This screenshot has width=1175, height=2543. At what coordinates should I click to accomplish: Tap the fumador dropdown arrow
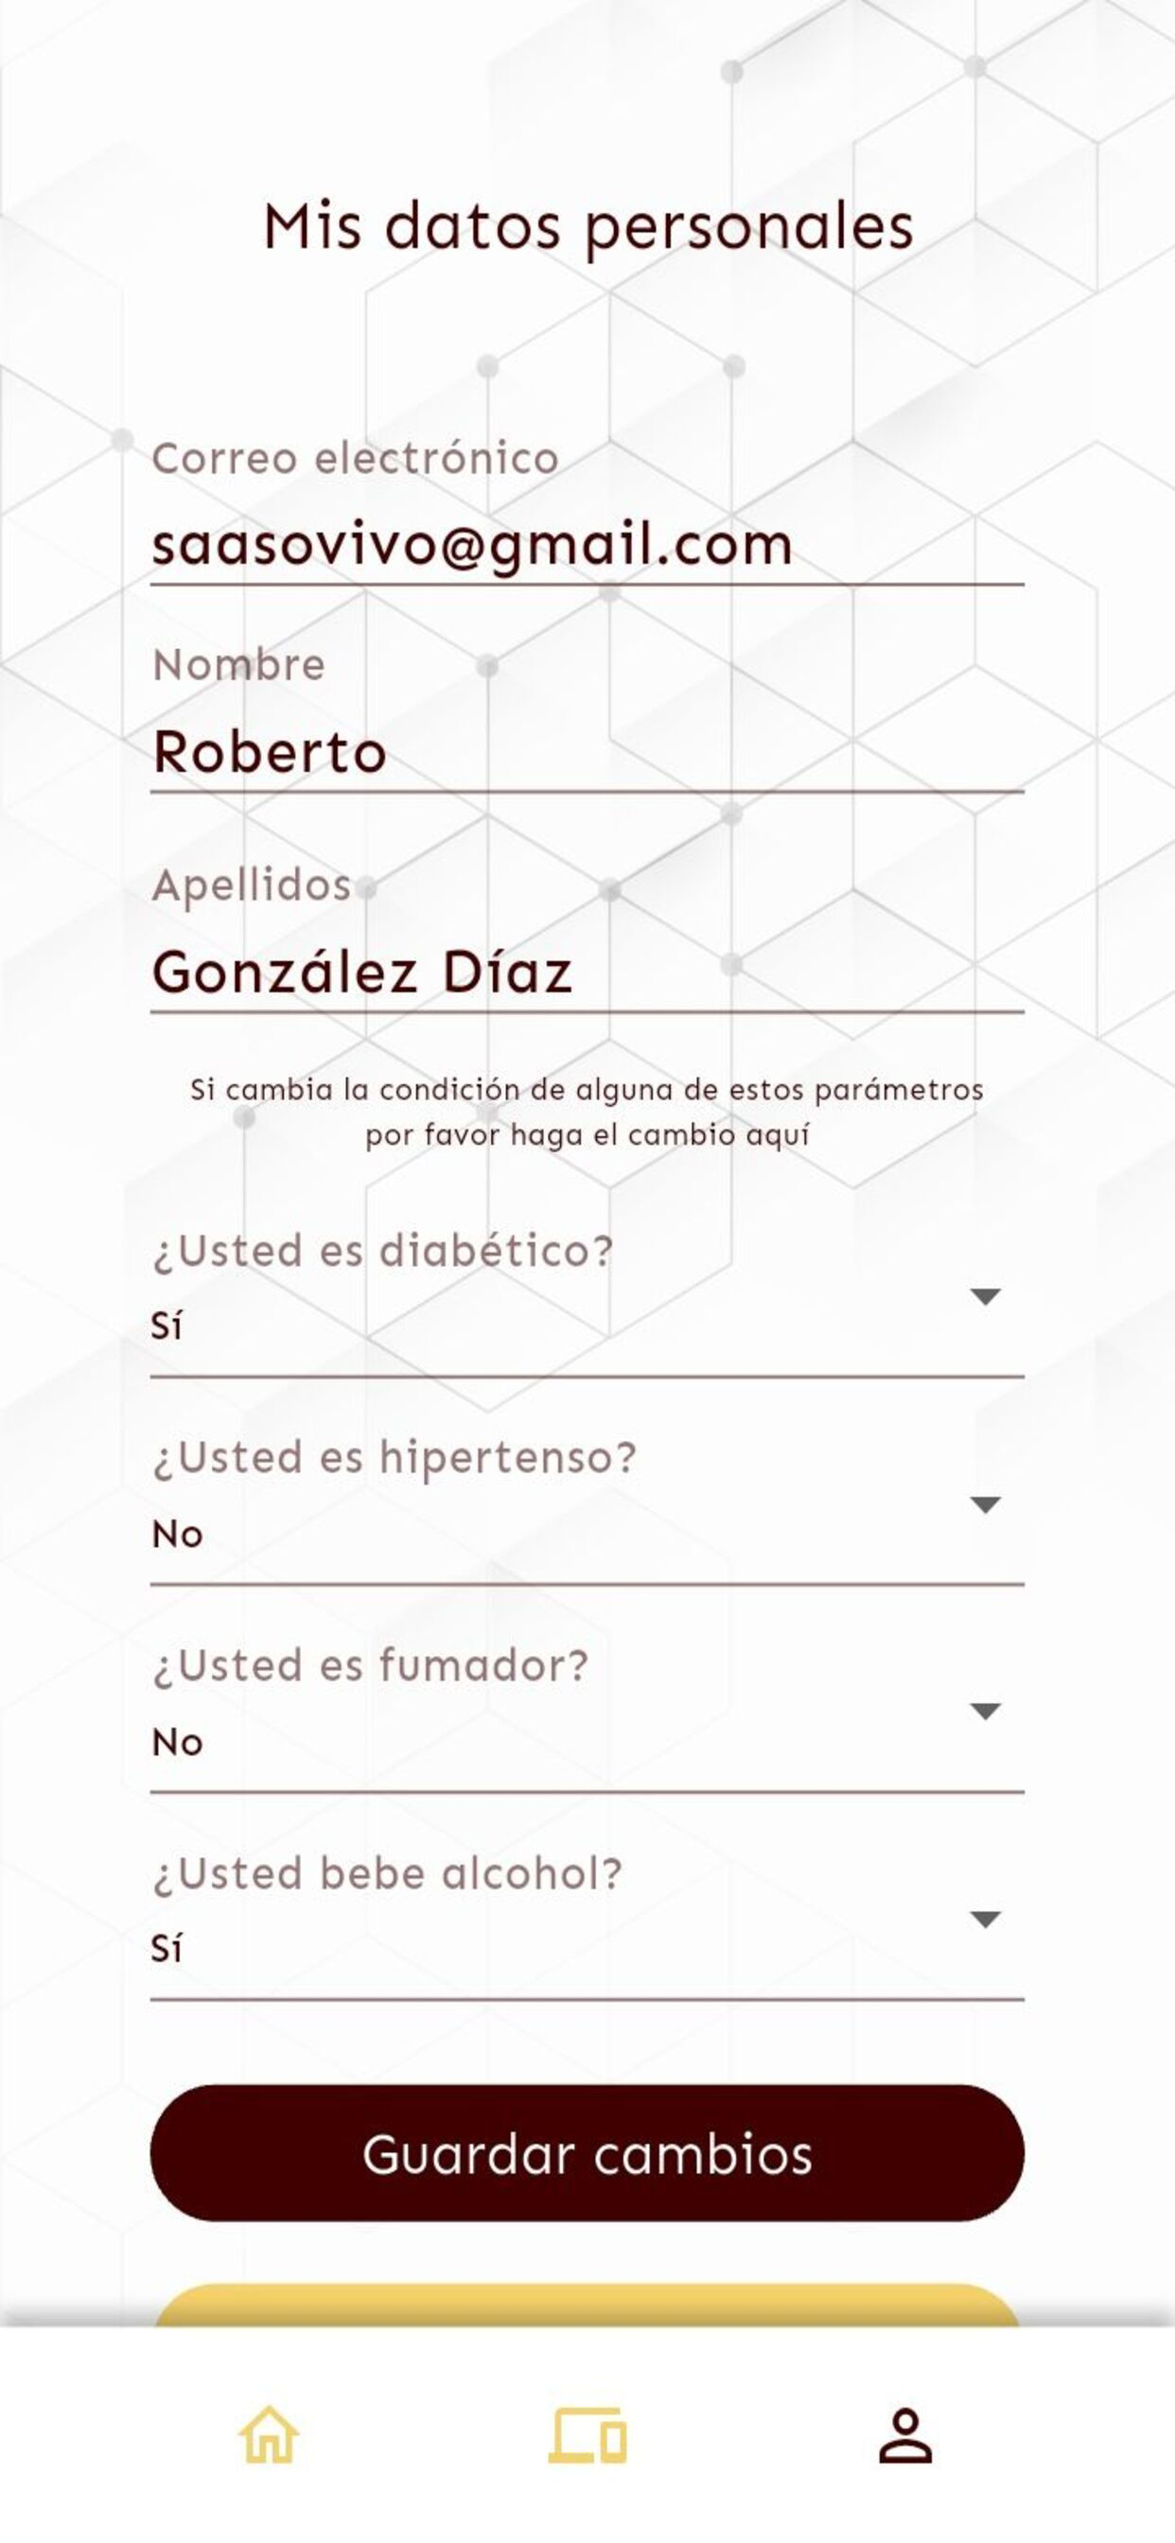coord(986,1710)
